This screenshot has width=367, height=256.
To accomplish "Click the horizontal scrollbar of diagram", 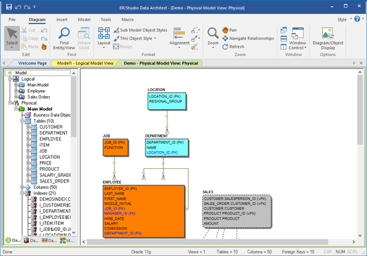I will click(x=207, y=242).
